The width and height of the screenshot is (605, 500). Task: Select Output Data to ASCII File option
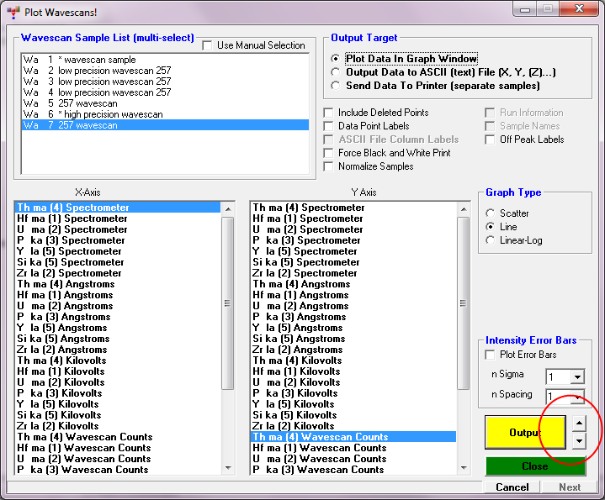(x=337, y=72)
